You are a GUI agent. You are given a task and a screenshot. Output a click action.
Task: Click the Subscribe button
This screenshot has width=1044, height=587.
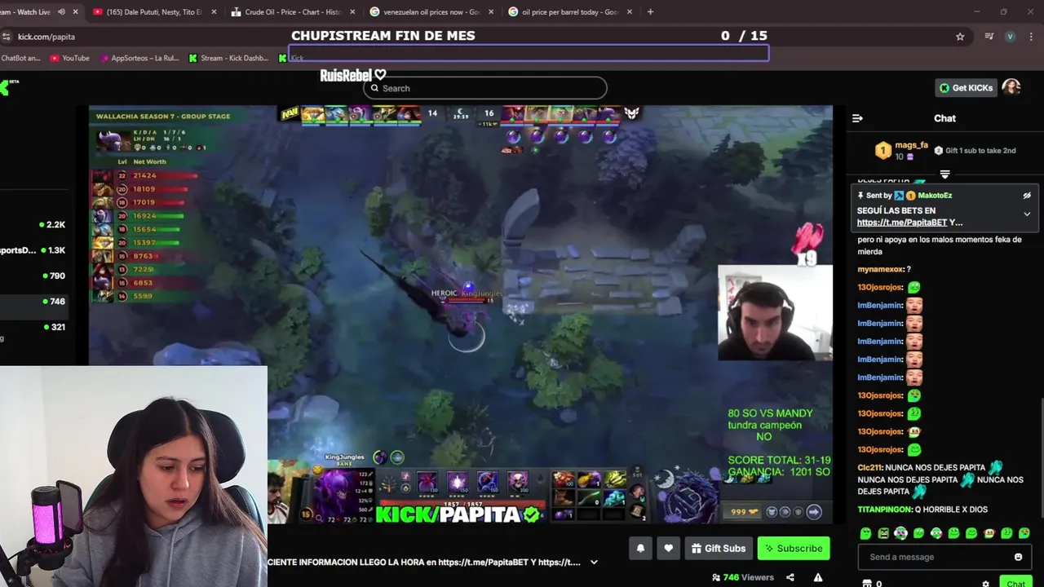pyautogui.click(x=794, y=549)
